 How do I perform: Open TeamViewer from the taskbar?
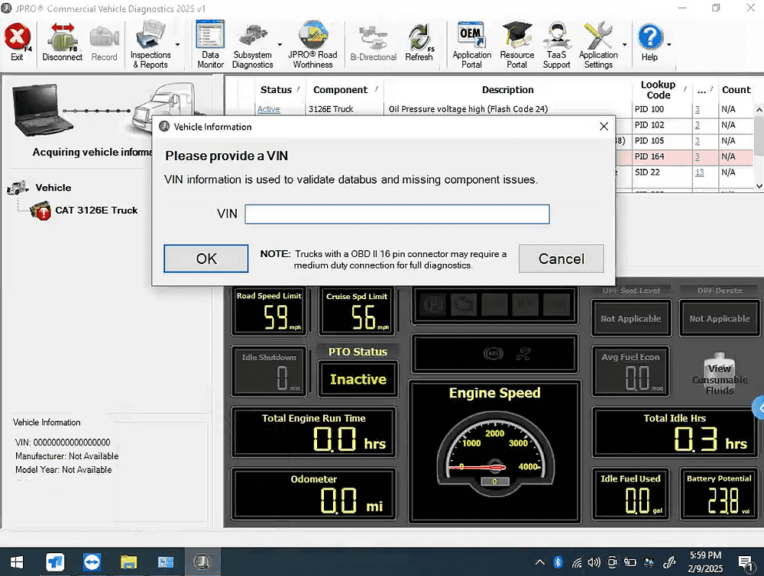[x=92, y=562]
